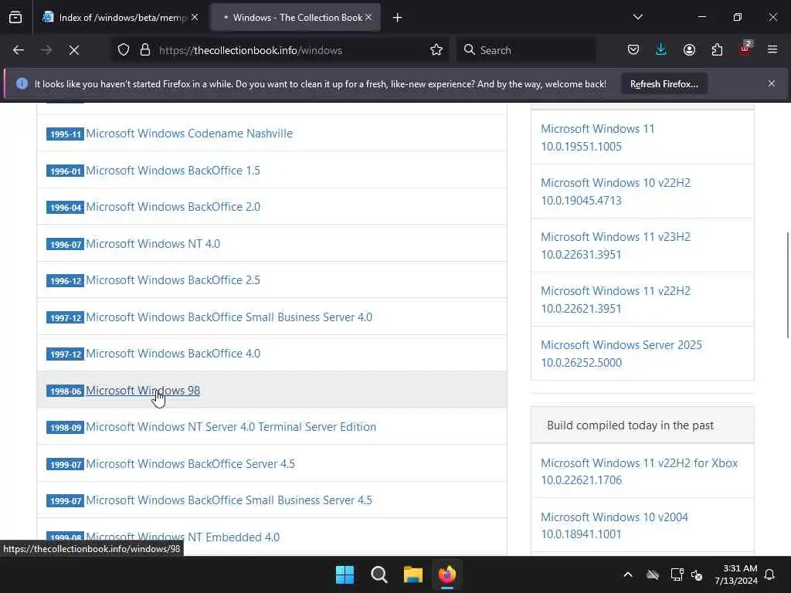Open File Explorer from taskbar
791x593 pixels.
pos(413,574)
